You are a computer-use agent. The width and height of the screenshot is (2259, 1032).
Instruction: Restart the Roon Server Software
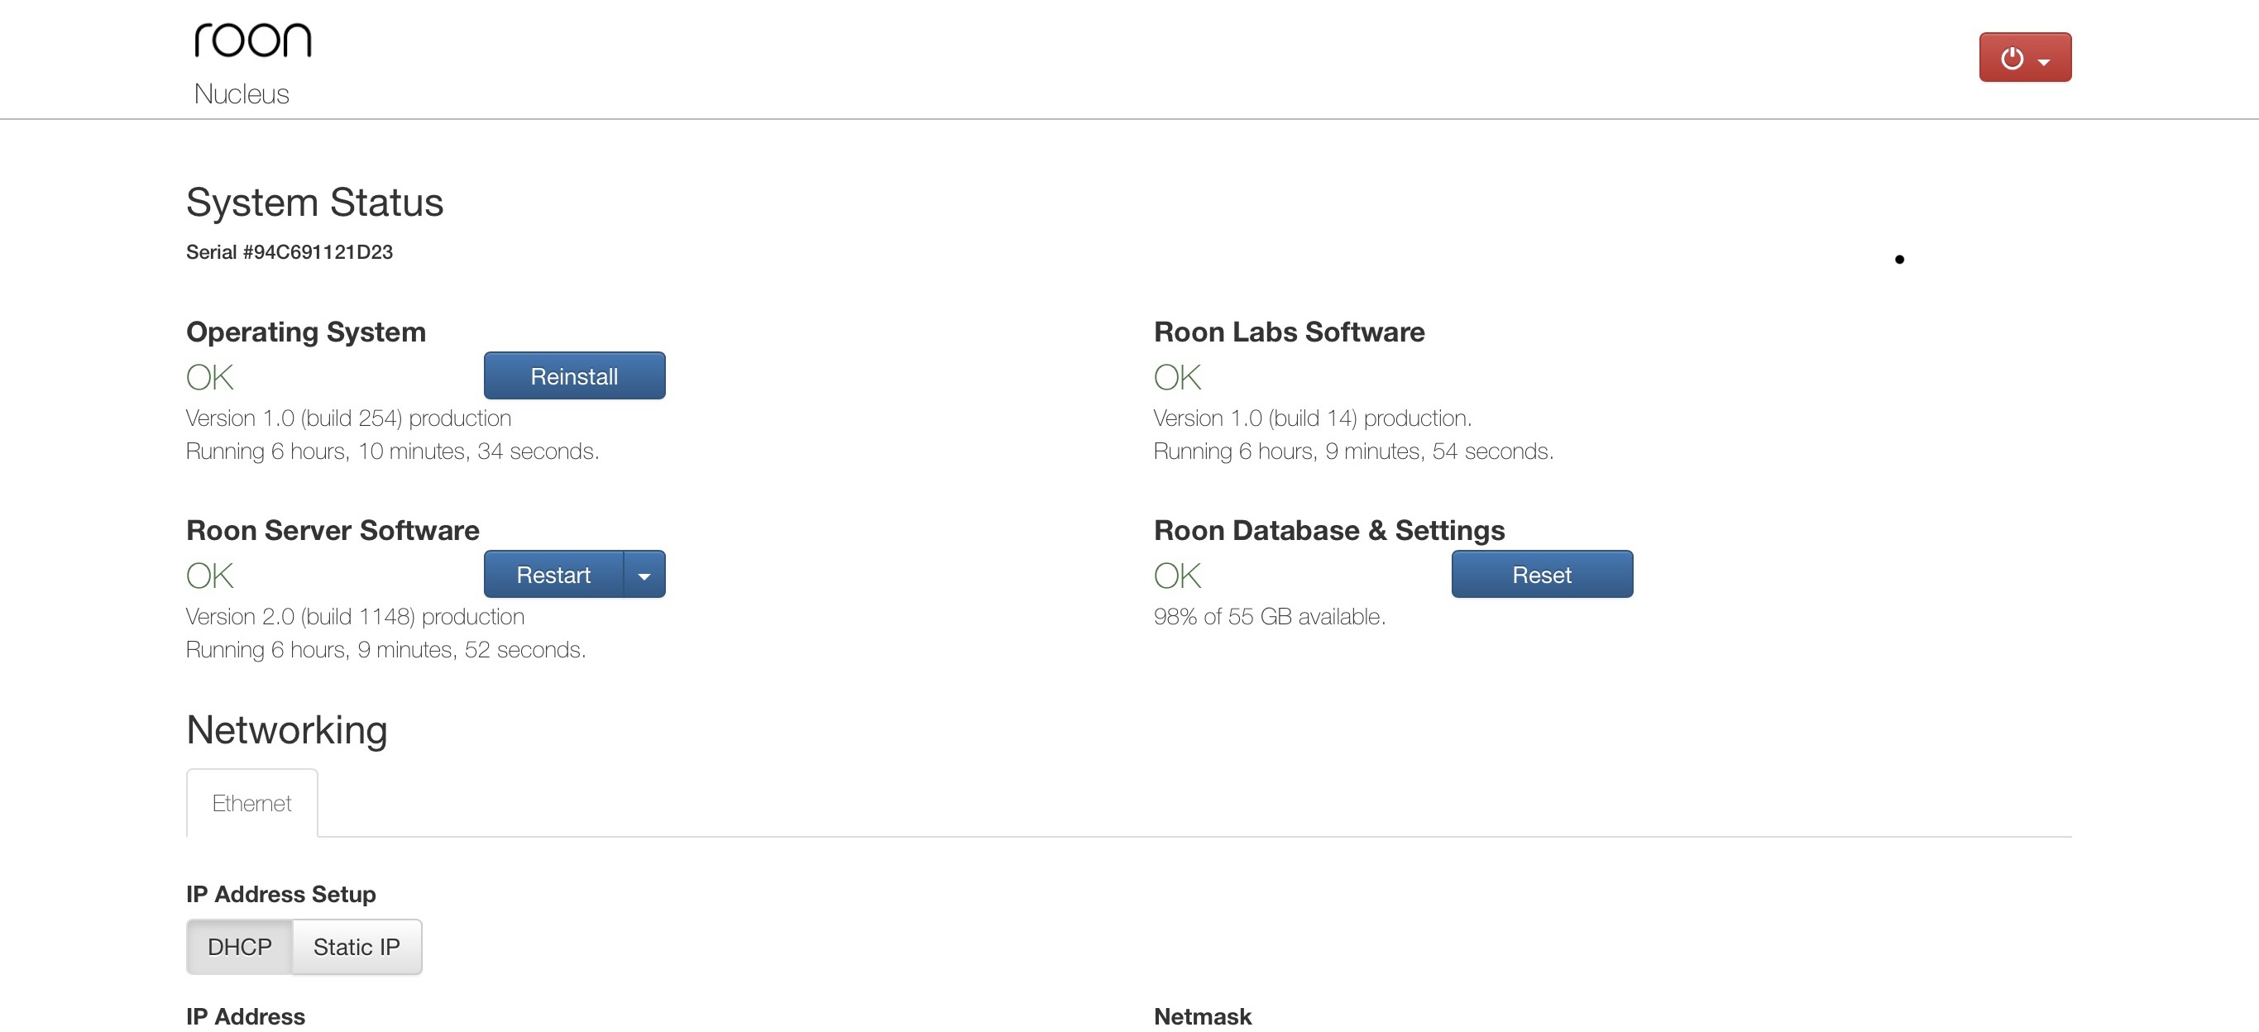553,575
